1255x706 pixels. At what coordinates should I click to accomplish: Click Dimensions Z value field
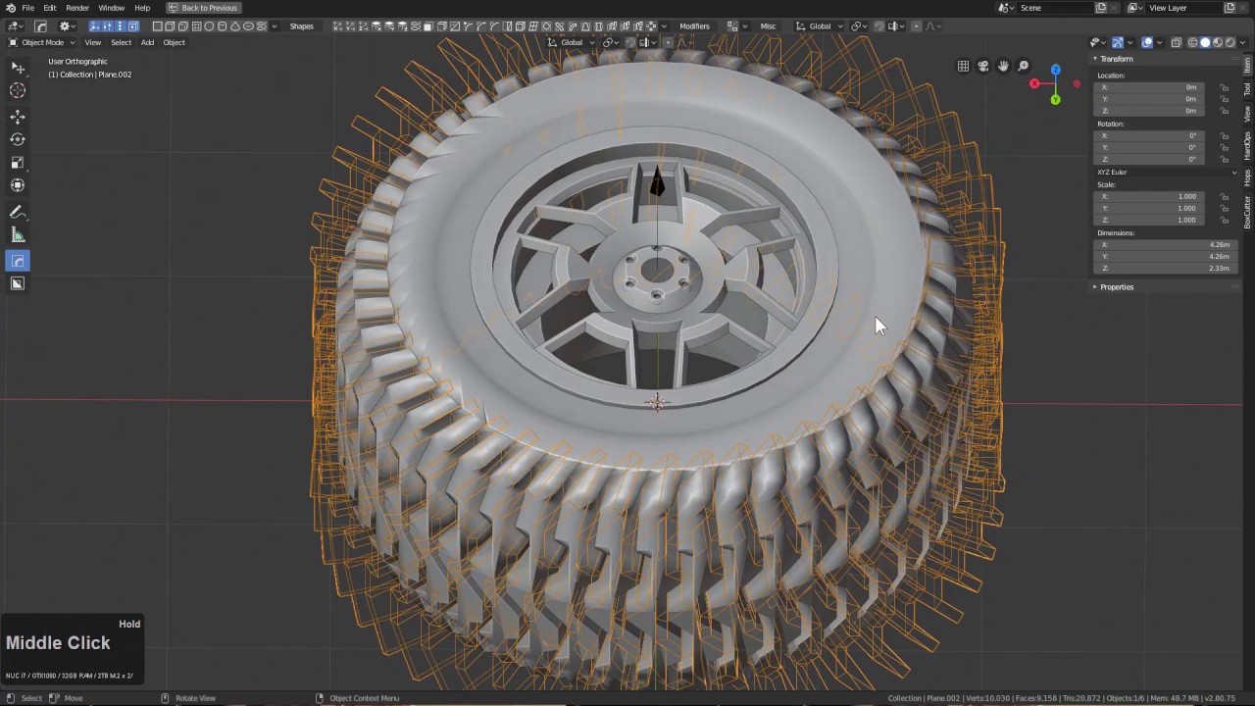pyautogui.click(x=1164, y=268)
